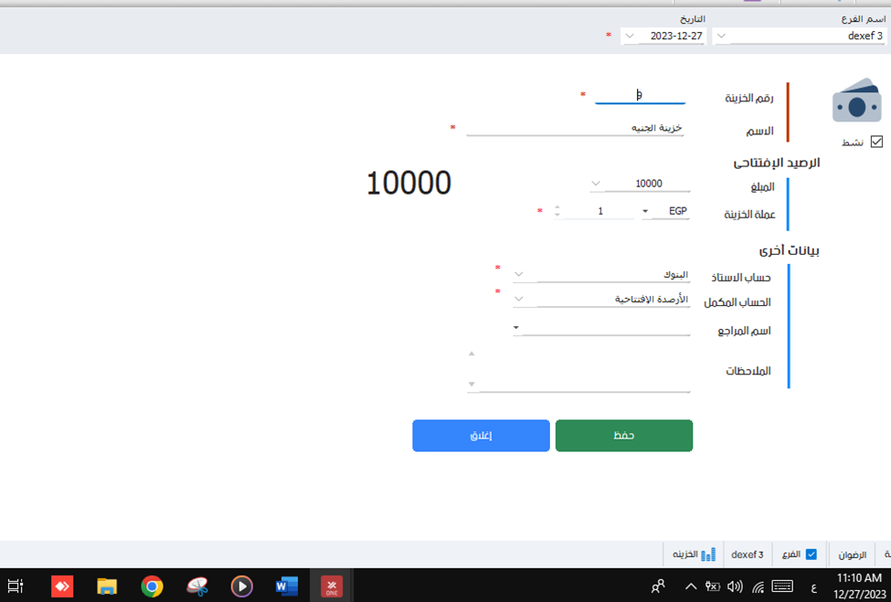Click the safe treasury icon

click(856, 102)
